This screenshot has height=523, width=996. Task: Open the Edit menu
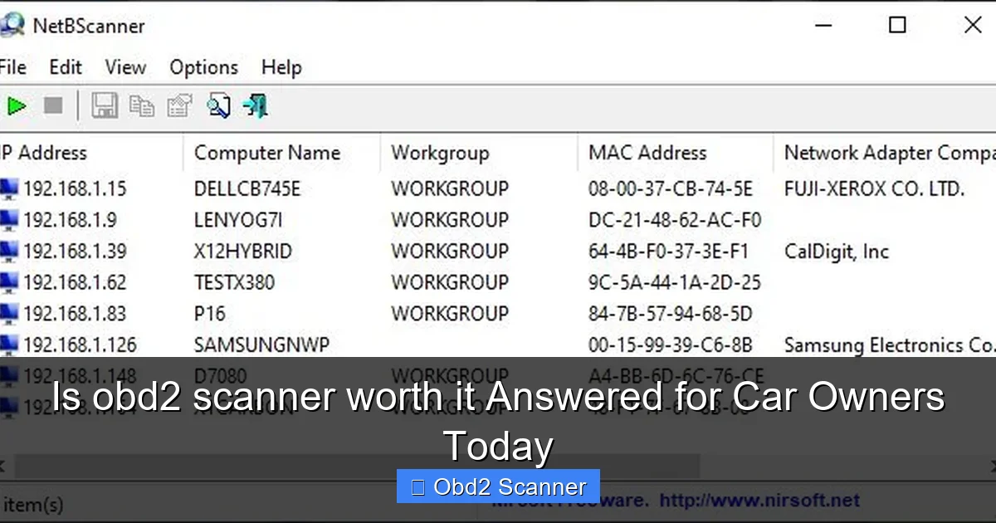[66, 67]
